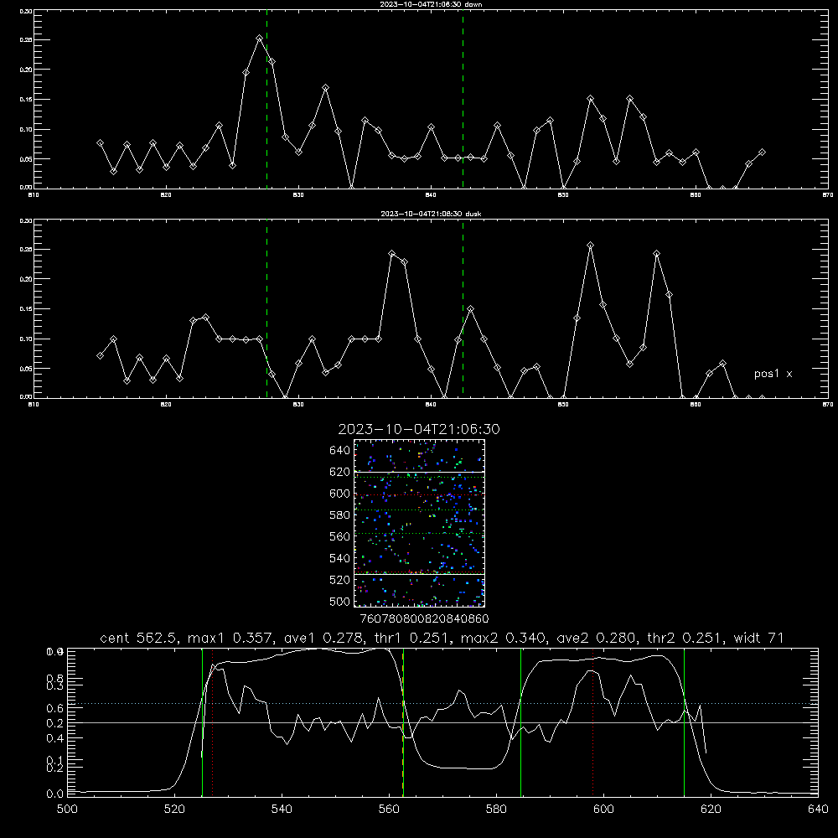Image resolution: width=838 pixels, height=838 pixels.
Task: Click the 'cent 562.5' value in stats line
Action: coord(137,638)
